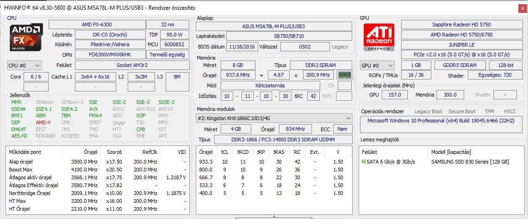Select the HT Max row
Screen dimensions: 528x219
click(x=97, y=201)
